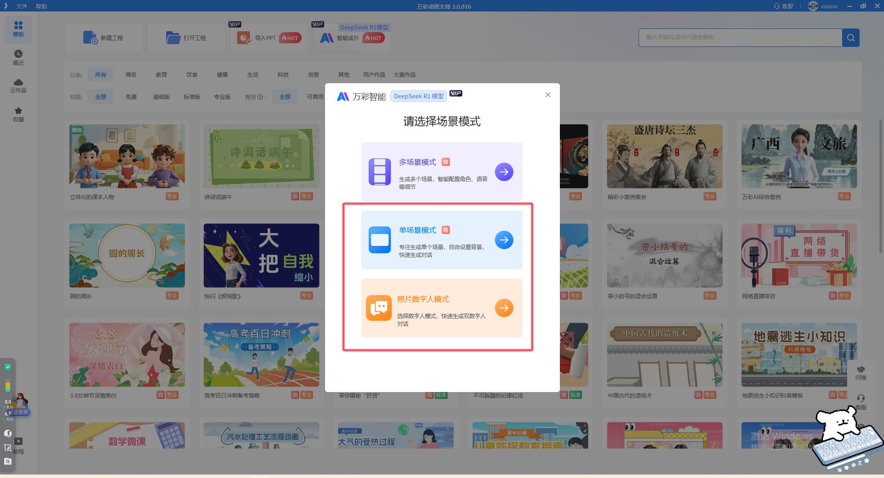Select the 大赛作品 category tab
The image size is (884, 478).
tap(404, 74)
